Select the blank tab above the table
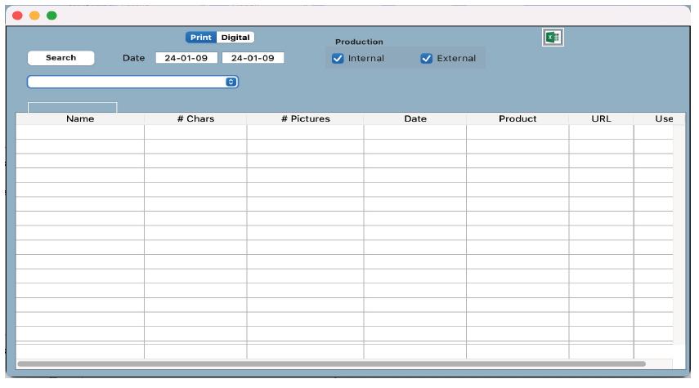The image size is (699, 388). click(x=73, y=107)
